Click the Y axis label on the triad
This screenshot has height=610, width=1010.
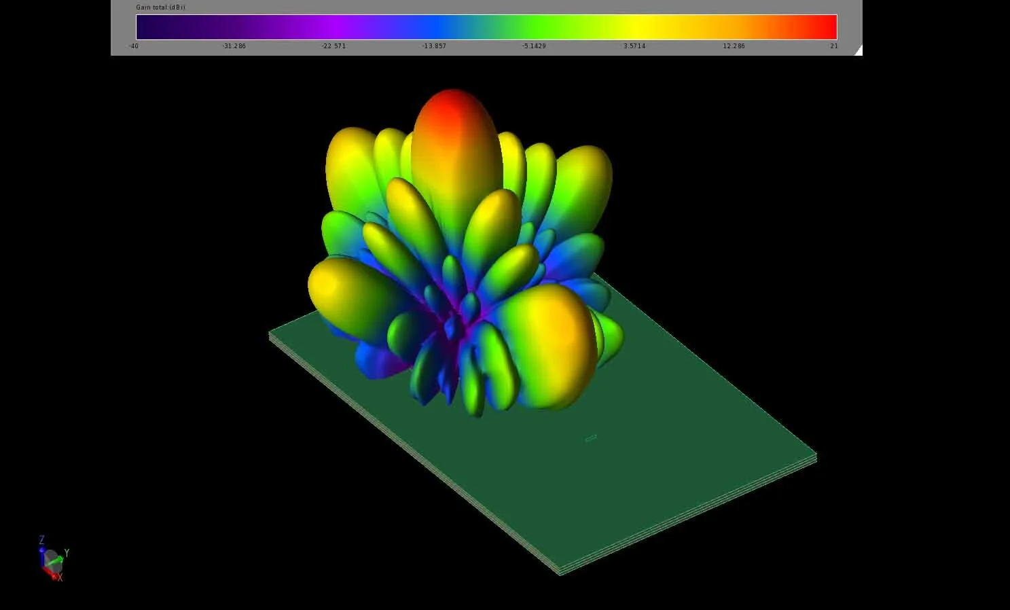point(67,553)
